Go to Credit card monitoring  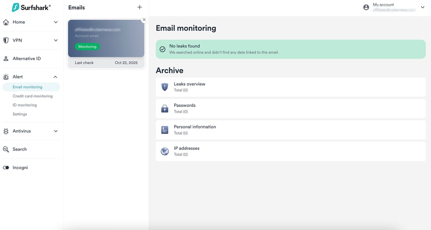pyautogui.click(x=32, y=96)
